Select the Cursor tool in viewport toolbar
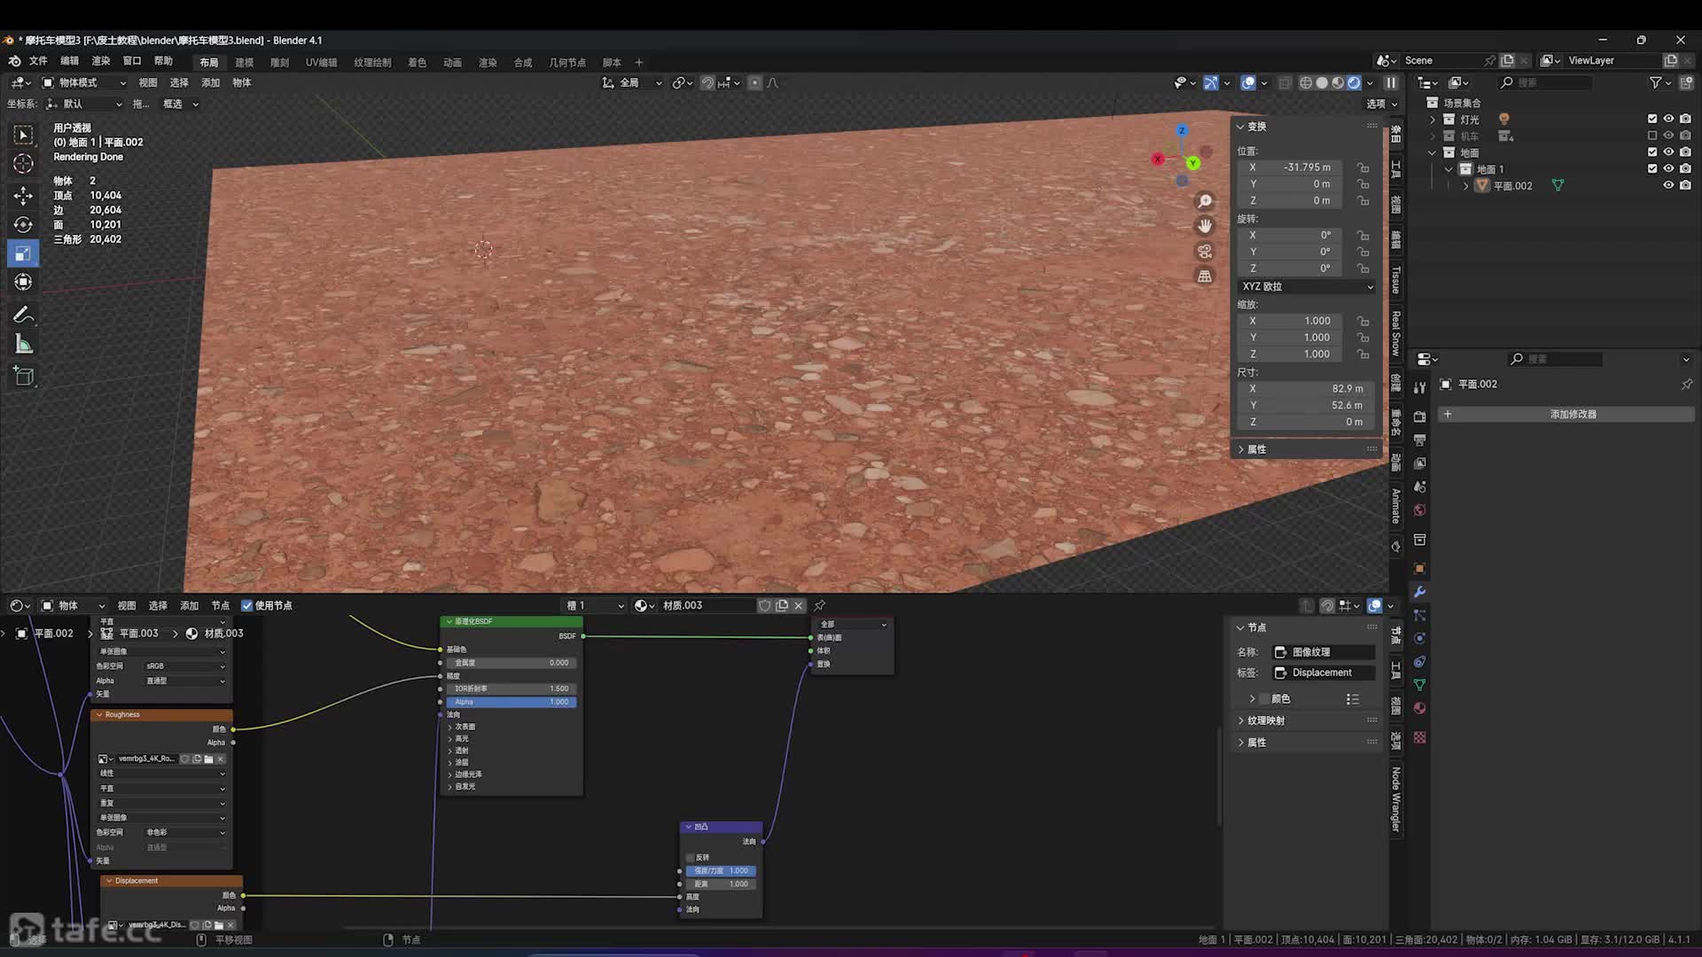Screen dimensions: 1702x957 click(23, 164)
